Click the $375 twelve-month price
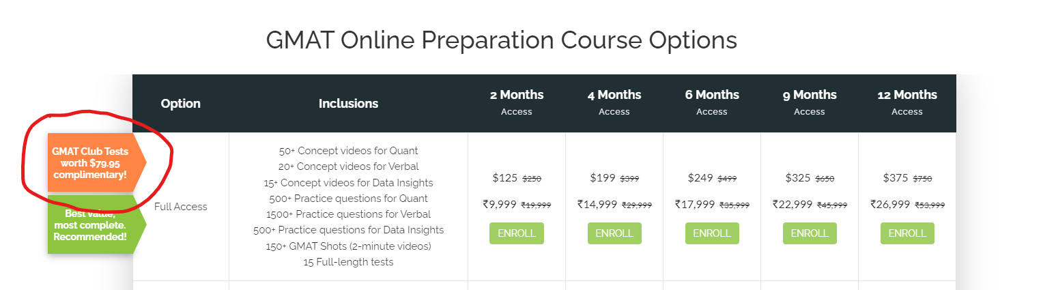 895,178
